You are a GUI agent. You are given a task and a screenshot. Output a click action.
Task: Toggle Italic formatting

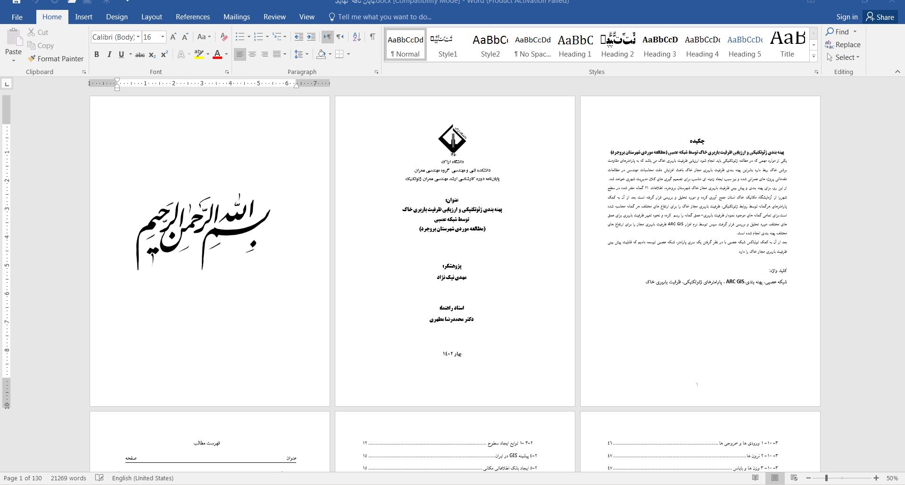coord(109,55)
